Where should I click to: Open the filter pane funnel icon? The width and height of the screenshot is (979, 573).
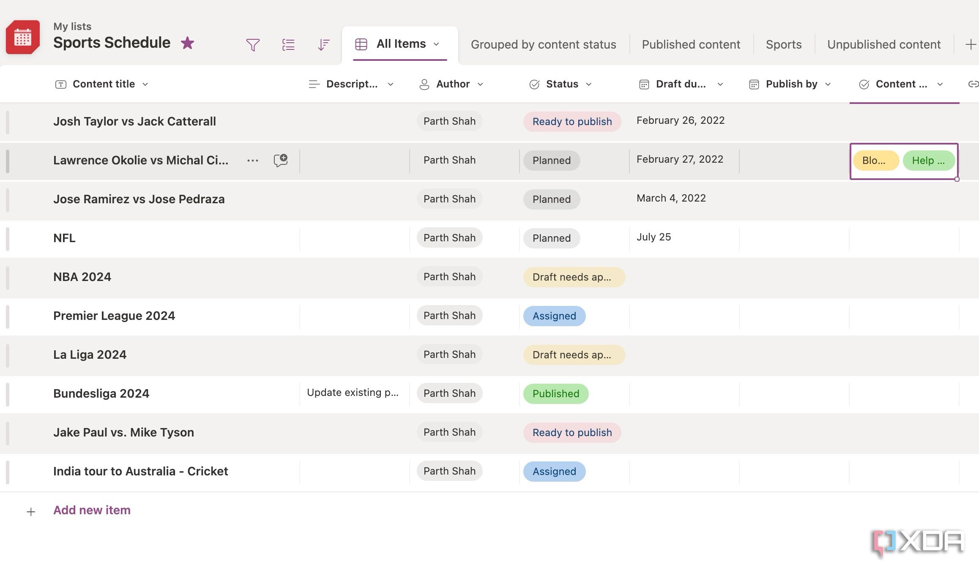[252, 44]
